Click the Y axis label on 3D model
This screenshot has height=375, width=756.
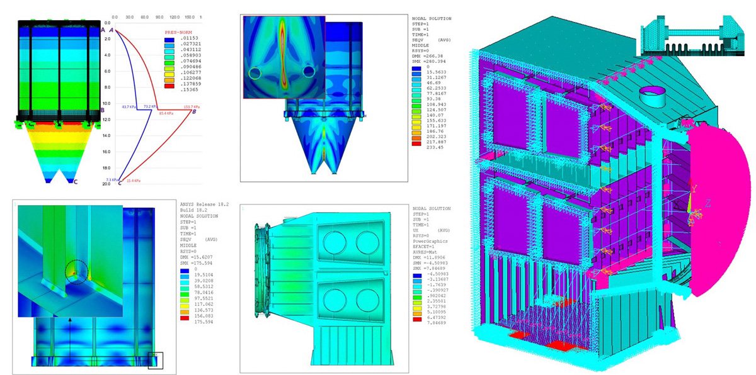[693, 189]
